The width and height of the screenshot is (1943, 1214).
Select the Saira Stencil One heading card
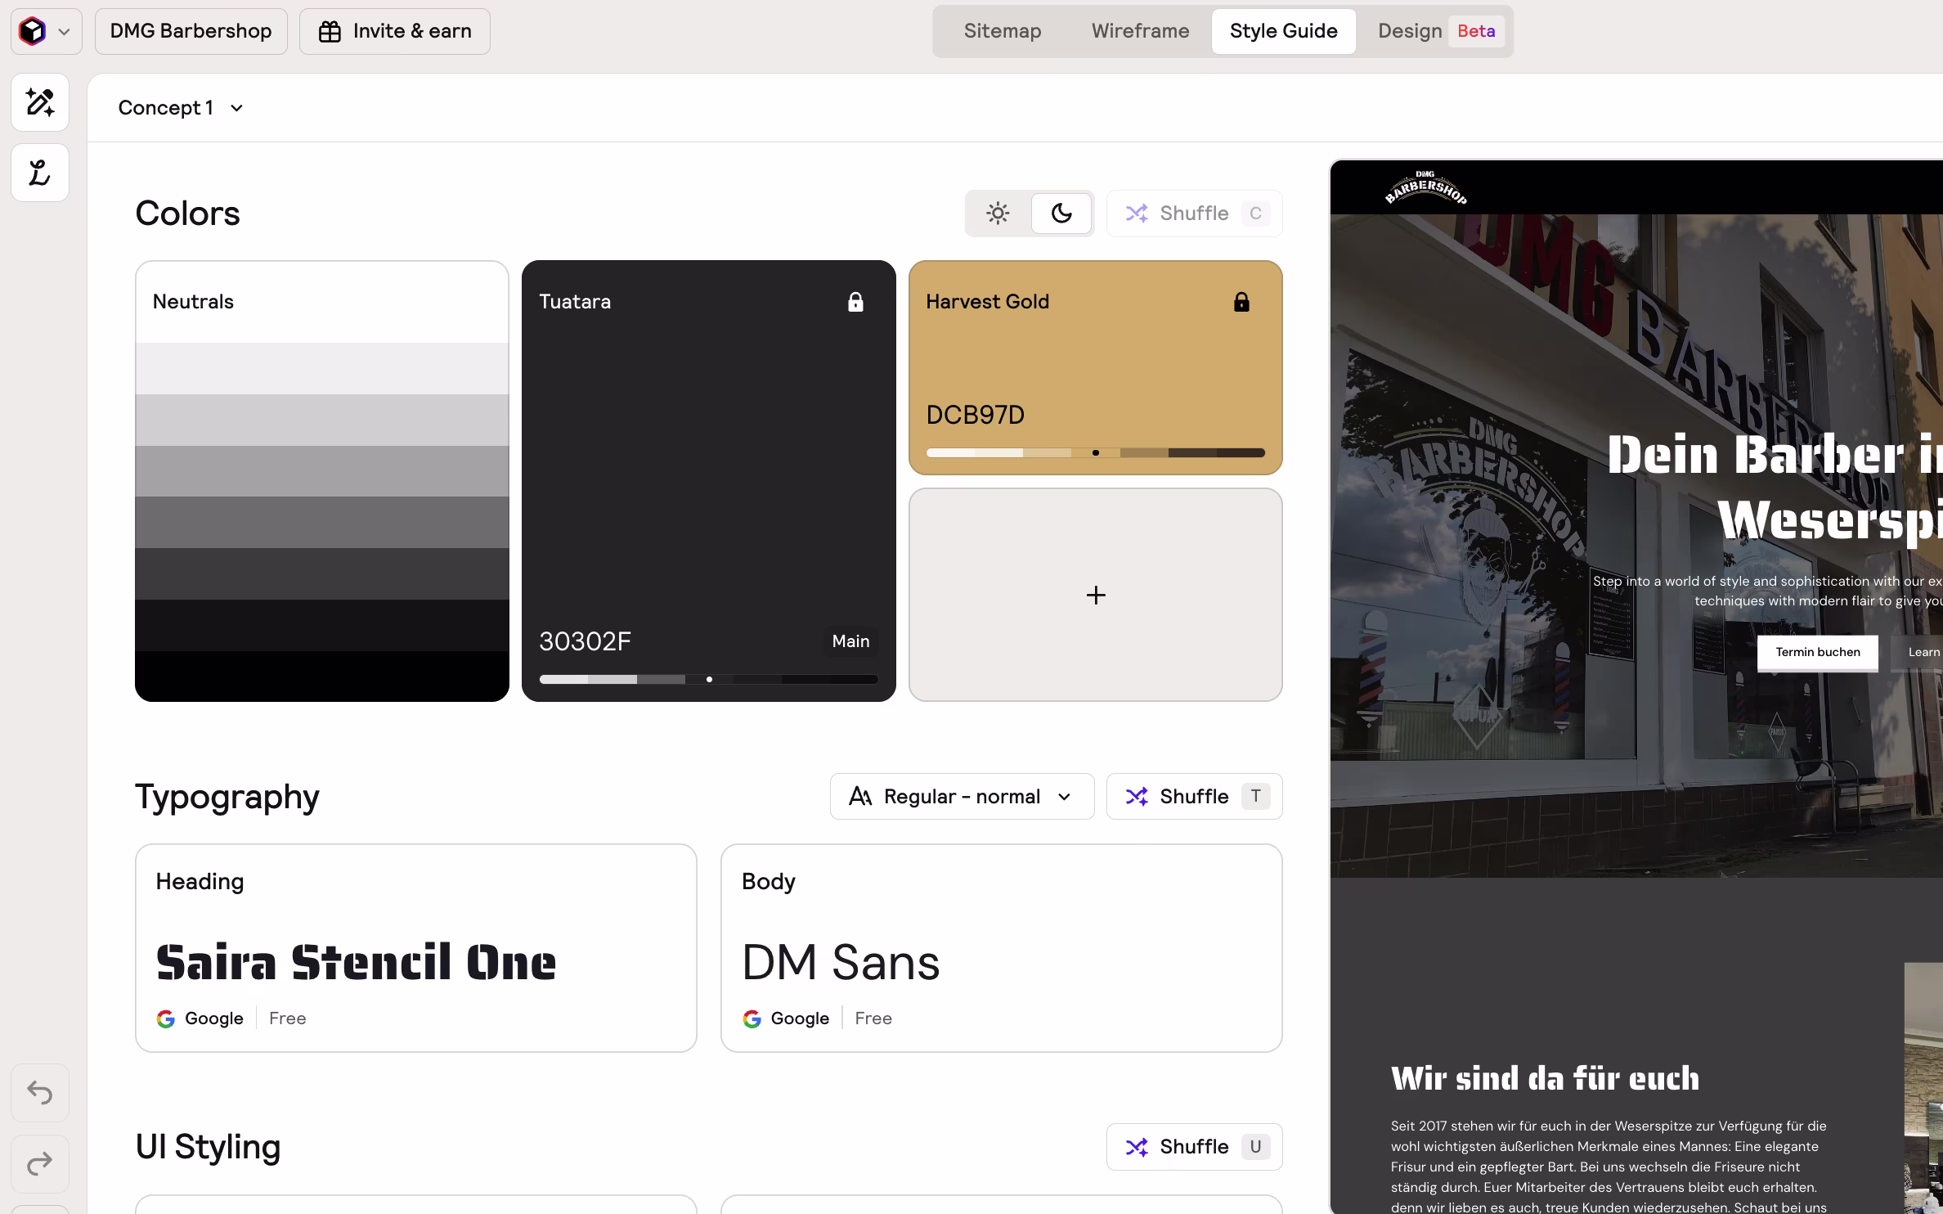pos(415,947)
